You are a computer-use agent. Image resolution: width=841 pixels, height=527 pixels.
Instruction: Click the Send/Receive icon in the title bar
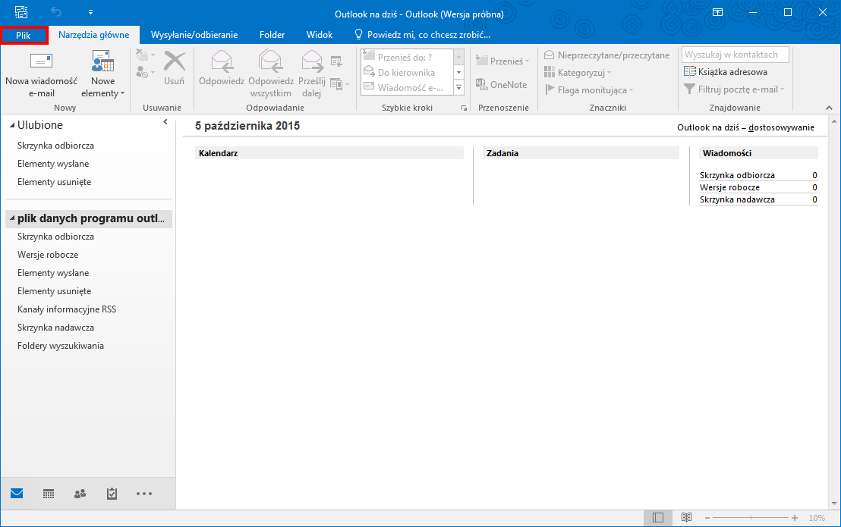[x=21, y=12]
